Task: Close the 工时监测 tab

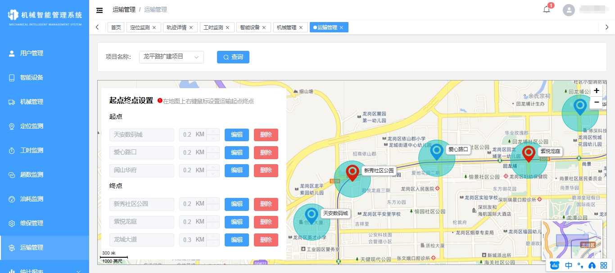Action: (x=227, y=27)
